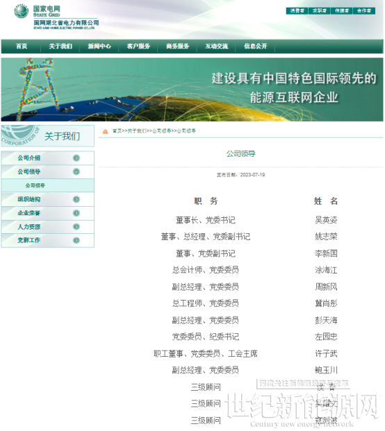Click the 求职者 button at top right
Screen dimensions: 385x431
320,10
